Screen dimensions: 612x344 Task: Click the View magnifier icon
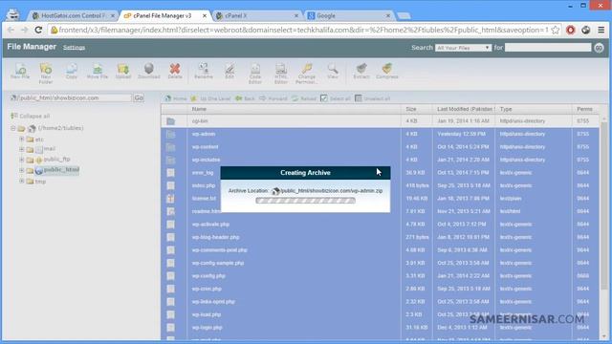tap(333, 72)
